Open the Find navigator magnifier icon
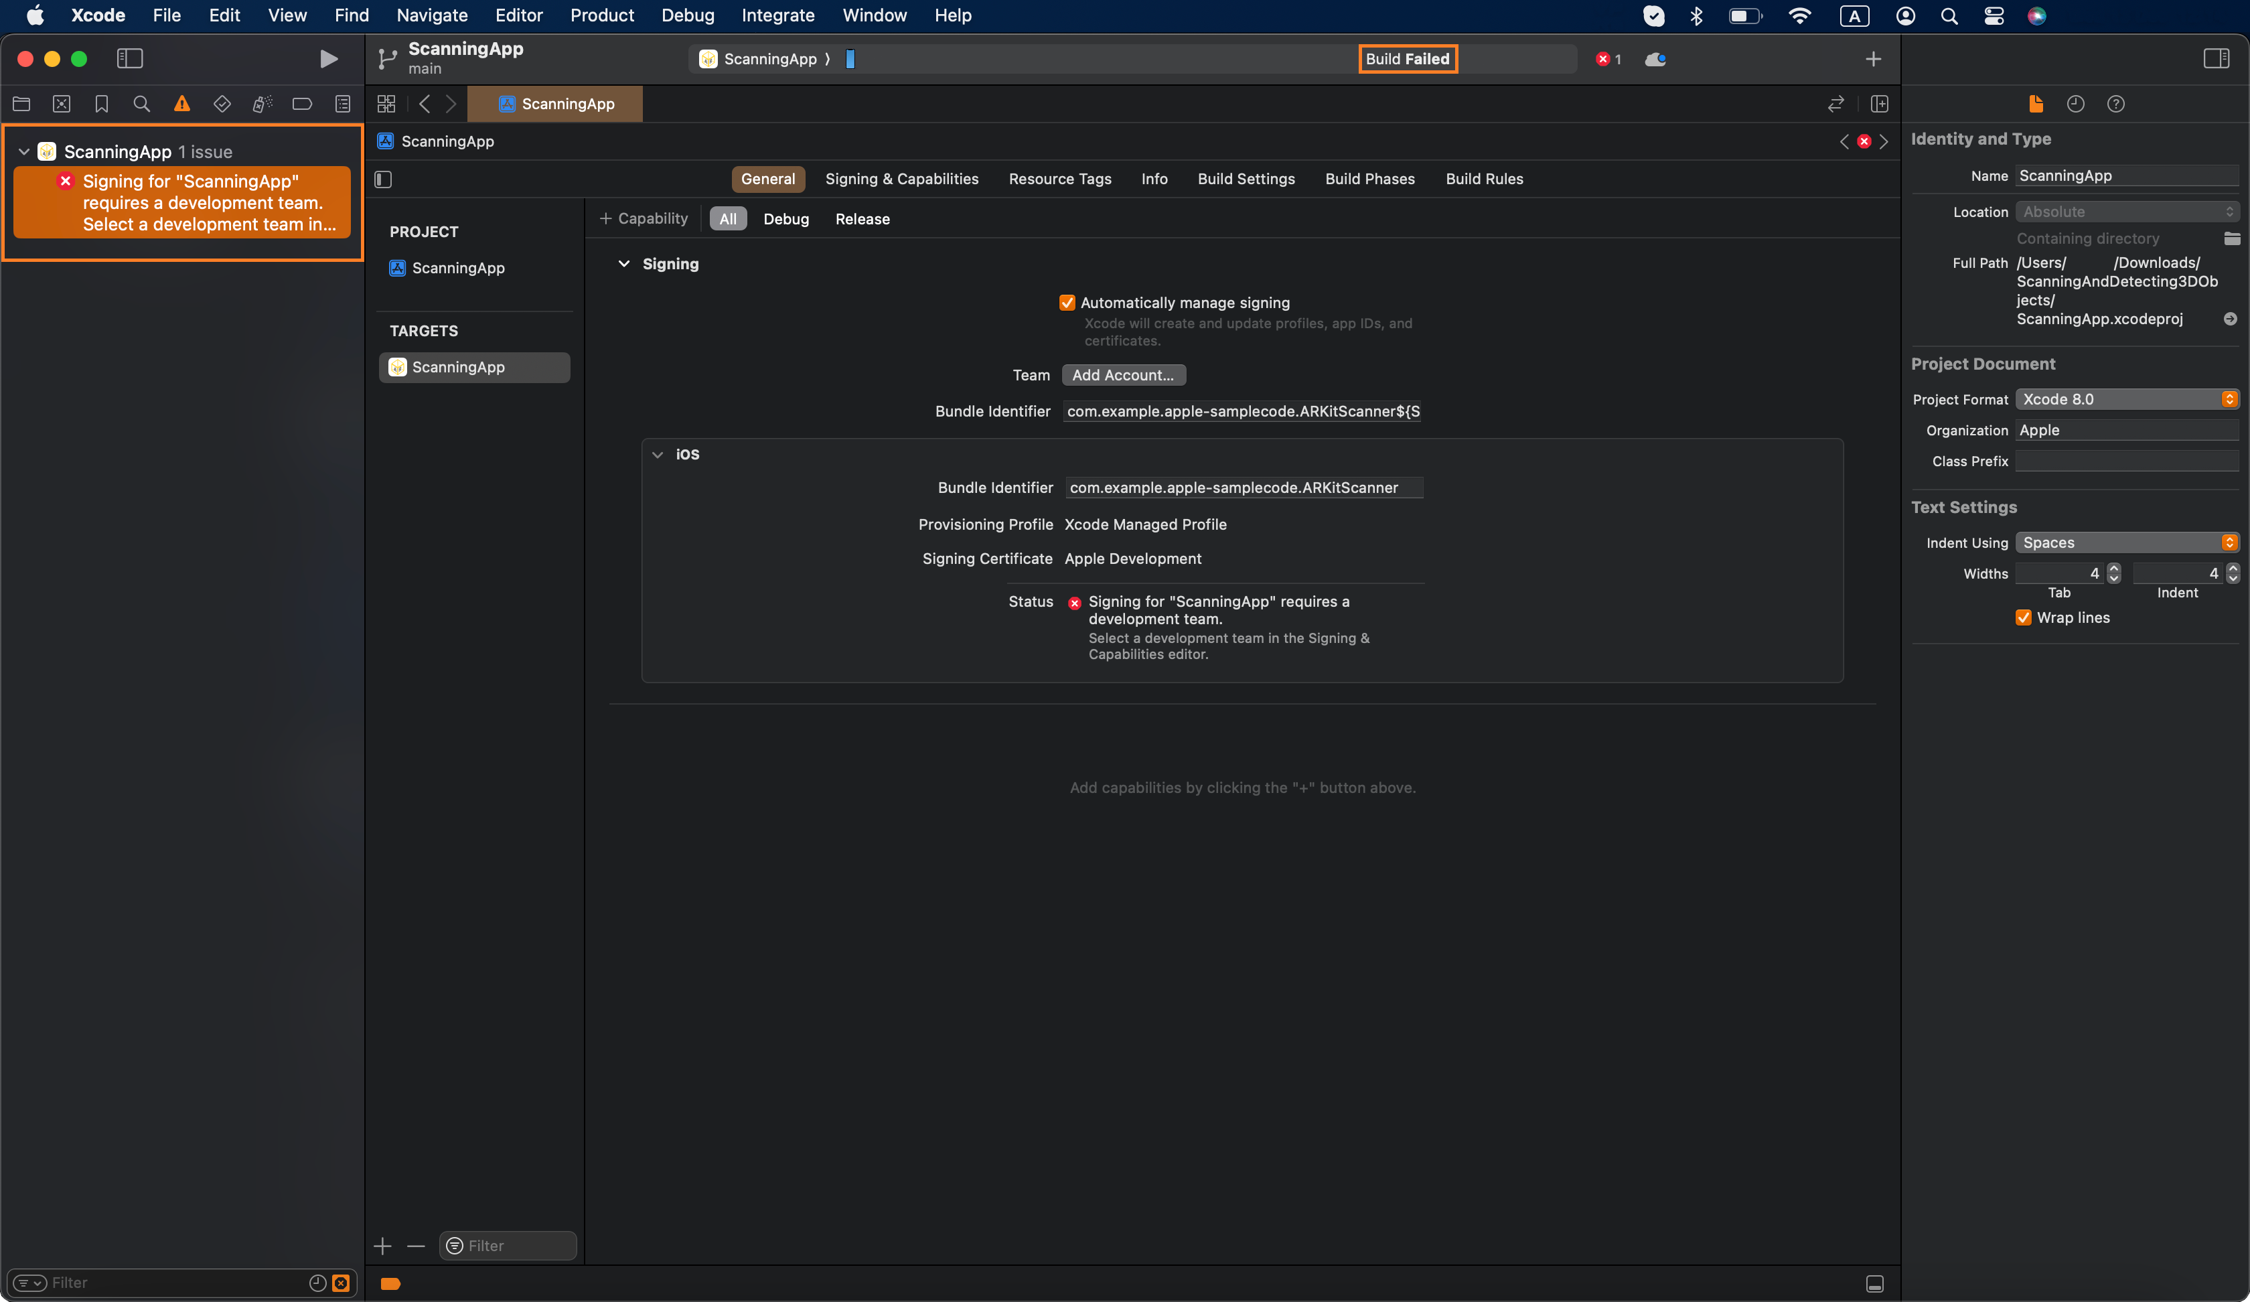The height and width of the screenshot is (1302, 2250). [x=141, y=104]
